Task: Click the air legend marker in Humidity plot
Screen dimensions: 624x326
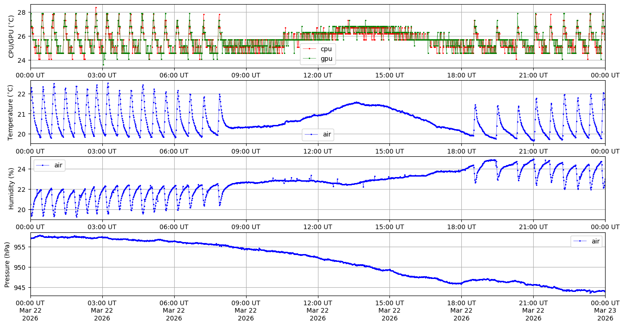Action: click(x=43, y=165)
